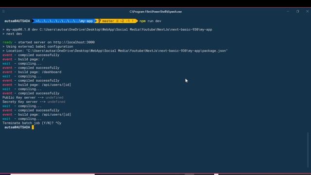This screenshot has height=175, width=311.
Task: Click the http://localhost:3000 server URL
Action: (74, 42)
